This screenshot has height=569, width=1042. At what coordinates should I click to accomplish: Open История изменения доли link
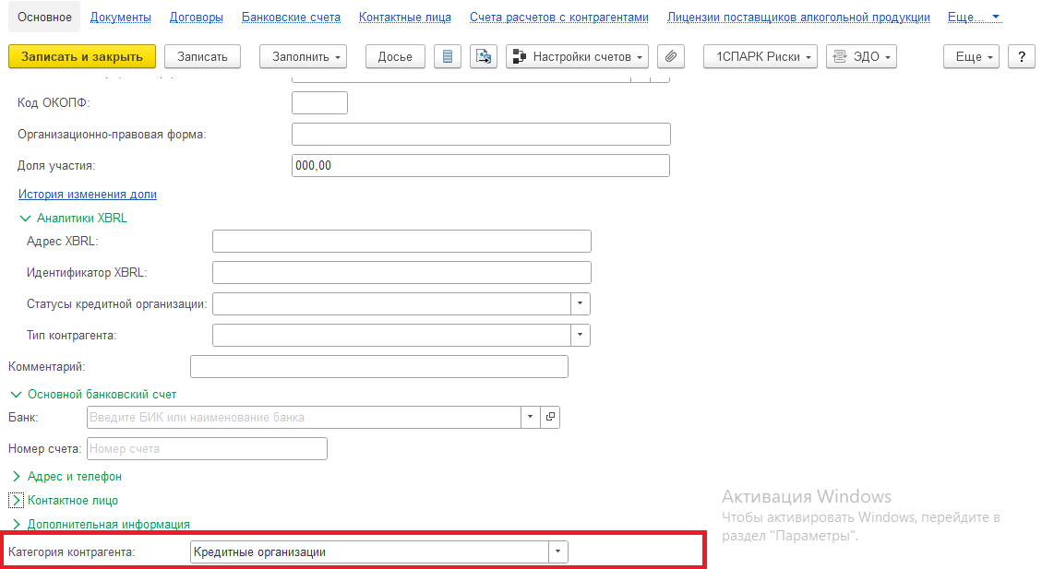click(x=88, y=195)
